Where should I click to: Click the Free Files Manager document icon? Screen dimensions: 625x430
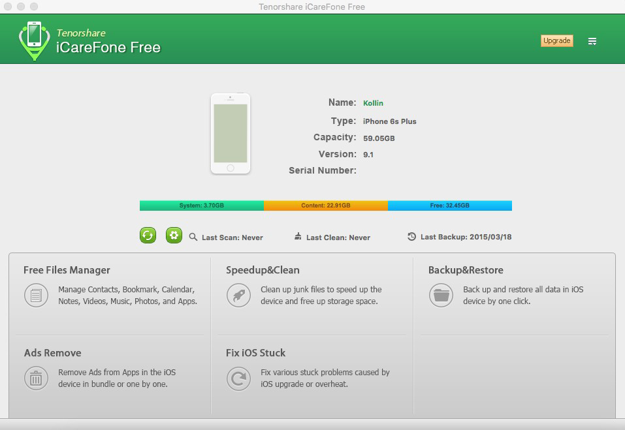[37, 296]
